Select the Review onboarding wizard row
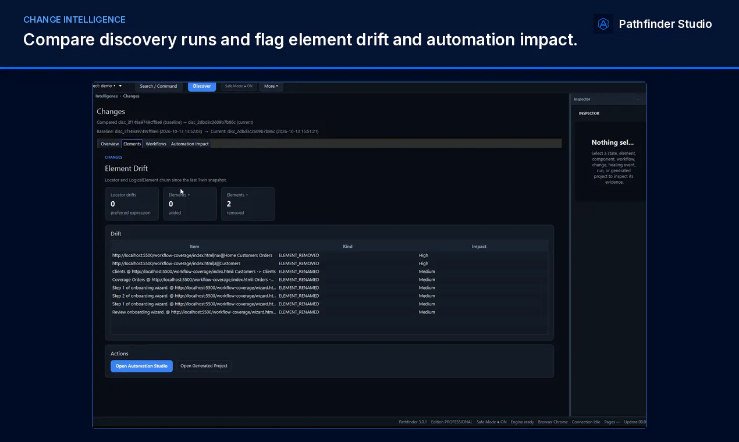739x442 pixels. coord(329,312)
